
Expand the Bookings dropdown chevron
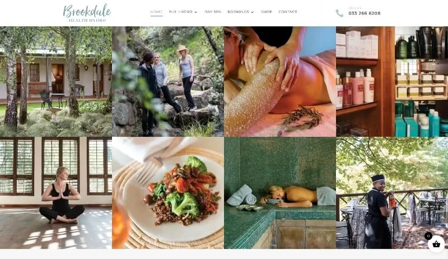point(253,12)
